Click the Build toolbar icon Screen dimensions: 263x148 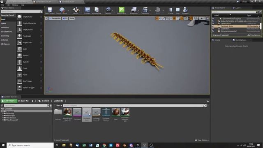(158, 11)
